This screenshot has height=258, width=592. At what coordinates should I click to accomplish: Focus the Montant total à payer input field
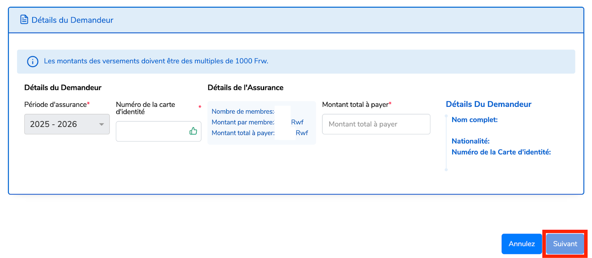coord(376,124)
